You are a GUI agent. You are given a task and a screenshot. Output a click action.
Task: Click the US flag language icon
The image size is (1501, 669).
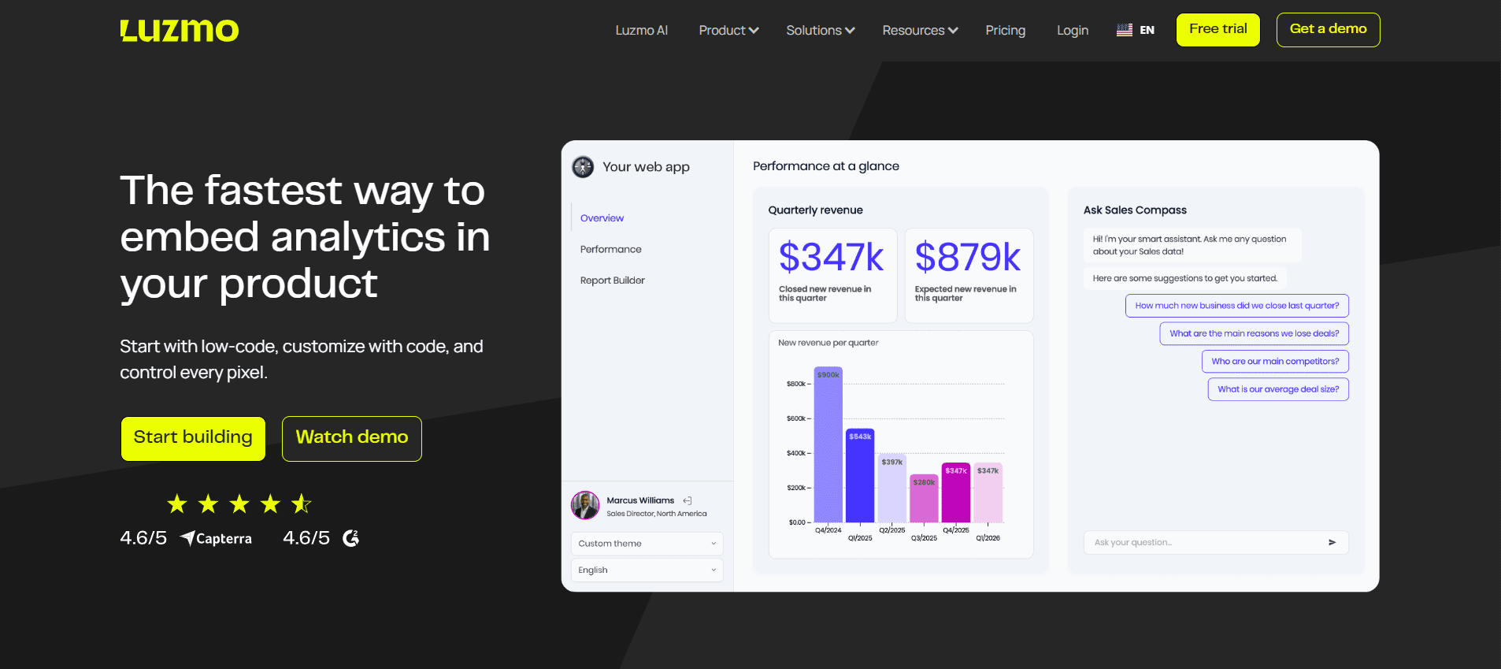[x=1125, y=30]
